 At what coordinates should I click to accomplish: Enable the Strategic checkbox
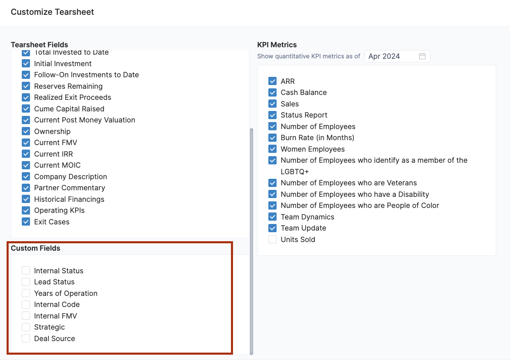tap(26, 327)
